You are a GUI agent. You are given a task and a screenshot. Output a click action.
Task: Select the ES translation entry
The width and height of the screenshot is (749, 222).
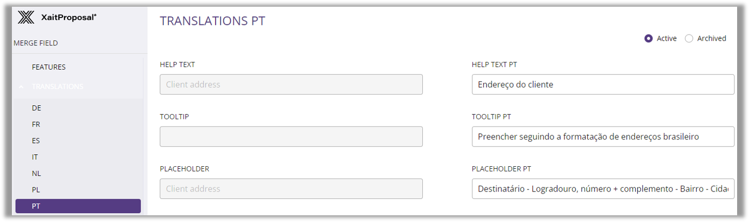point(36,140)
